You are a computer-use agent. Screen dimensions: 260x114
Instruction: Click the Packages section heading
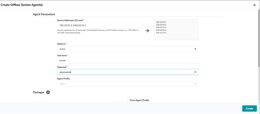click(38, 92)
